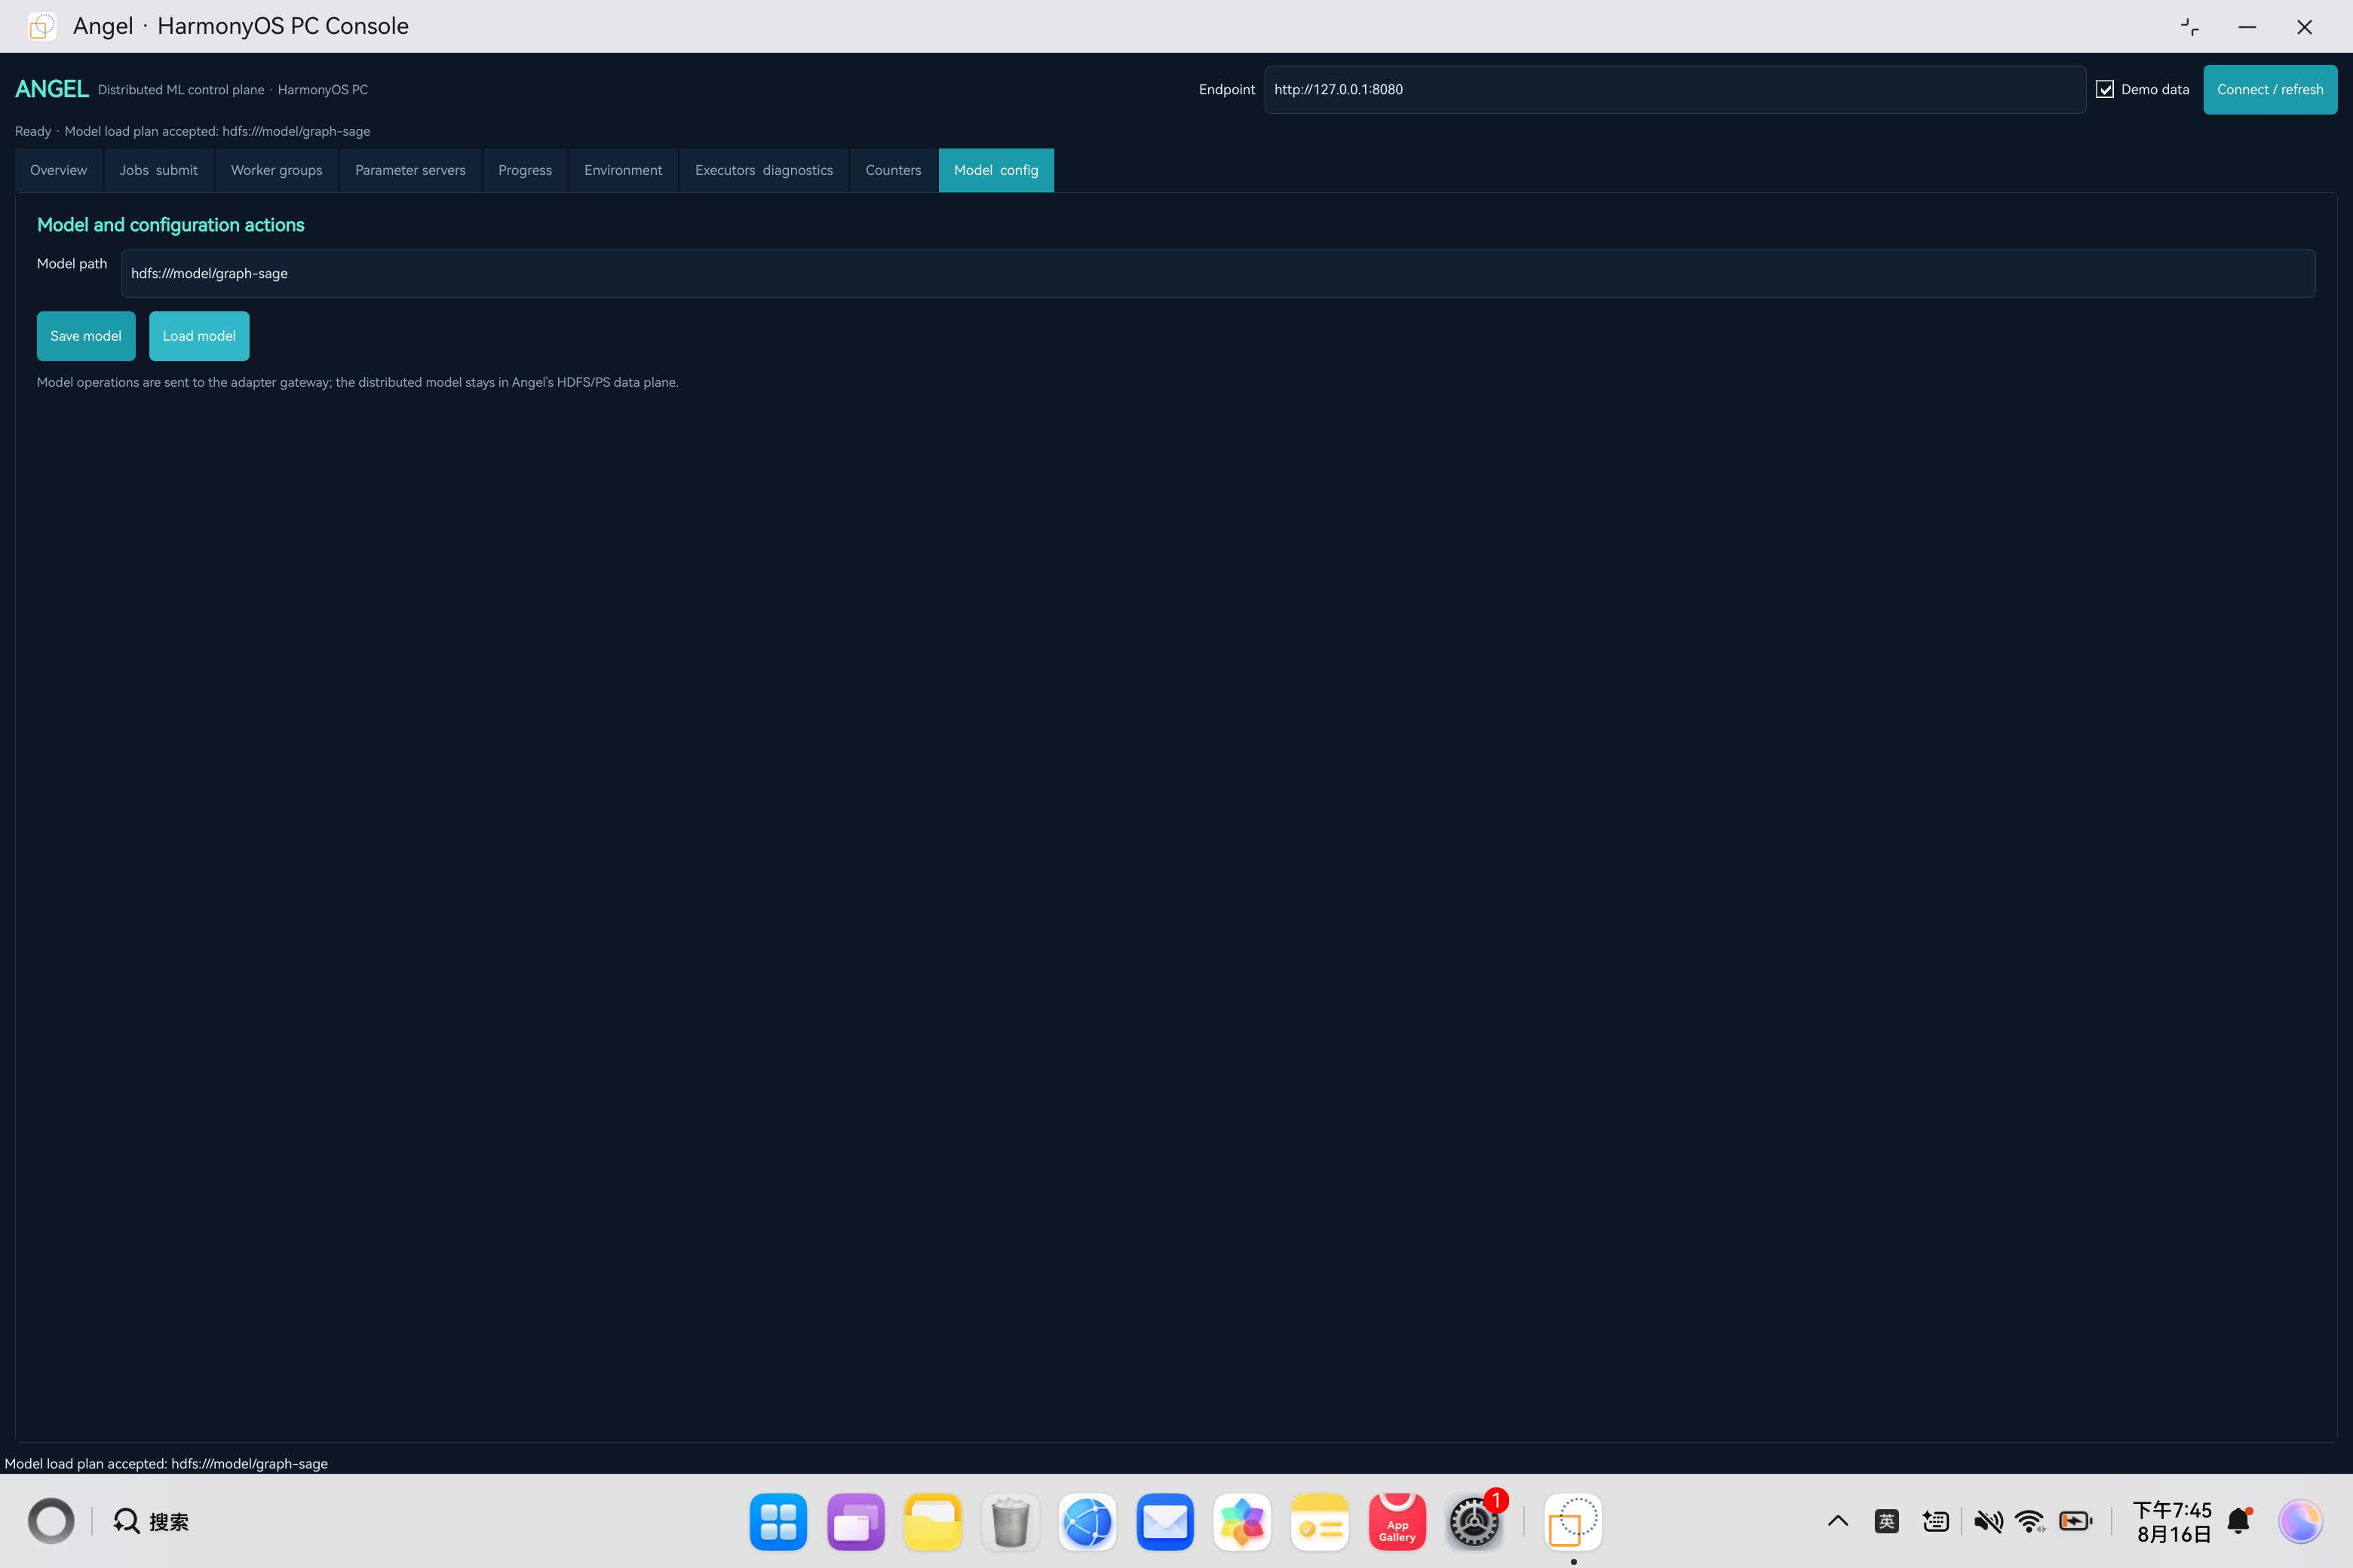Open the Trash bin in dock
The width and height of the screenshot is (2353, 1568).
coord(1011,1522)
